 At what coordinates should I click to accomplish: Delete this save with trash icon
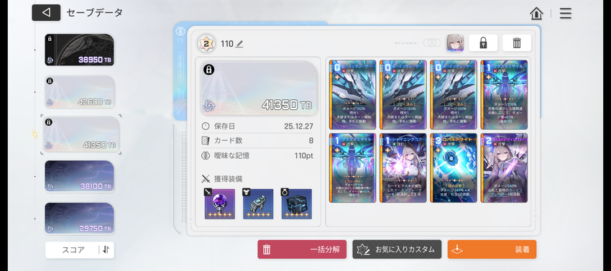click(x=517, y=43)
